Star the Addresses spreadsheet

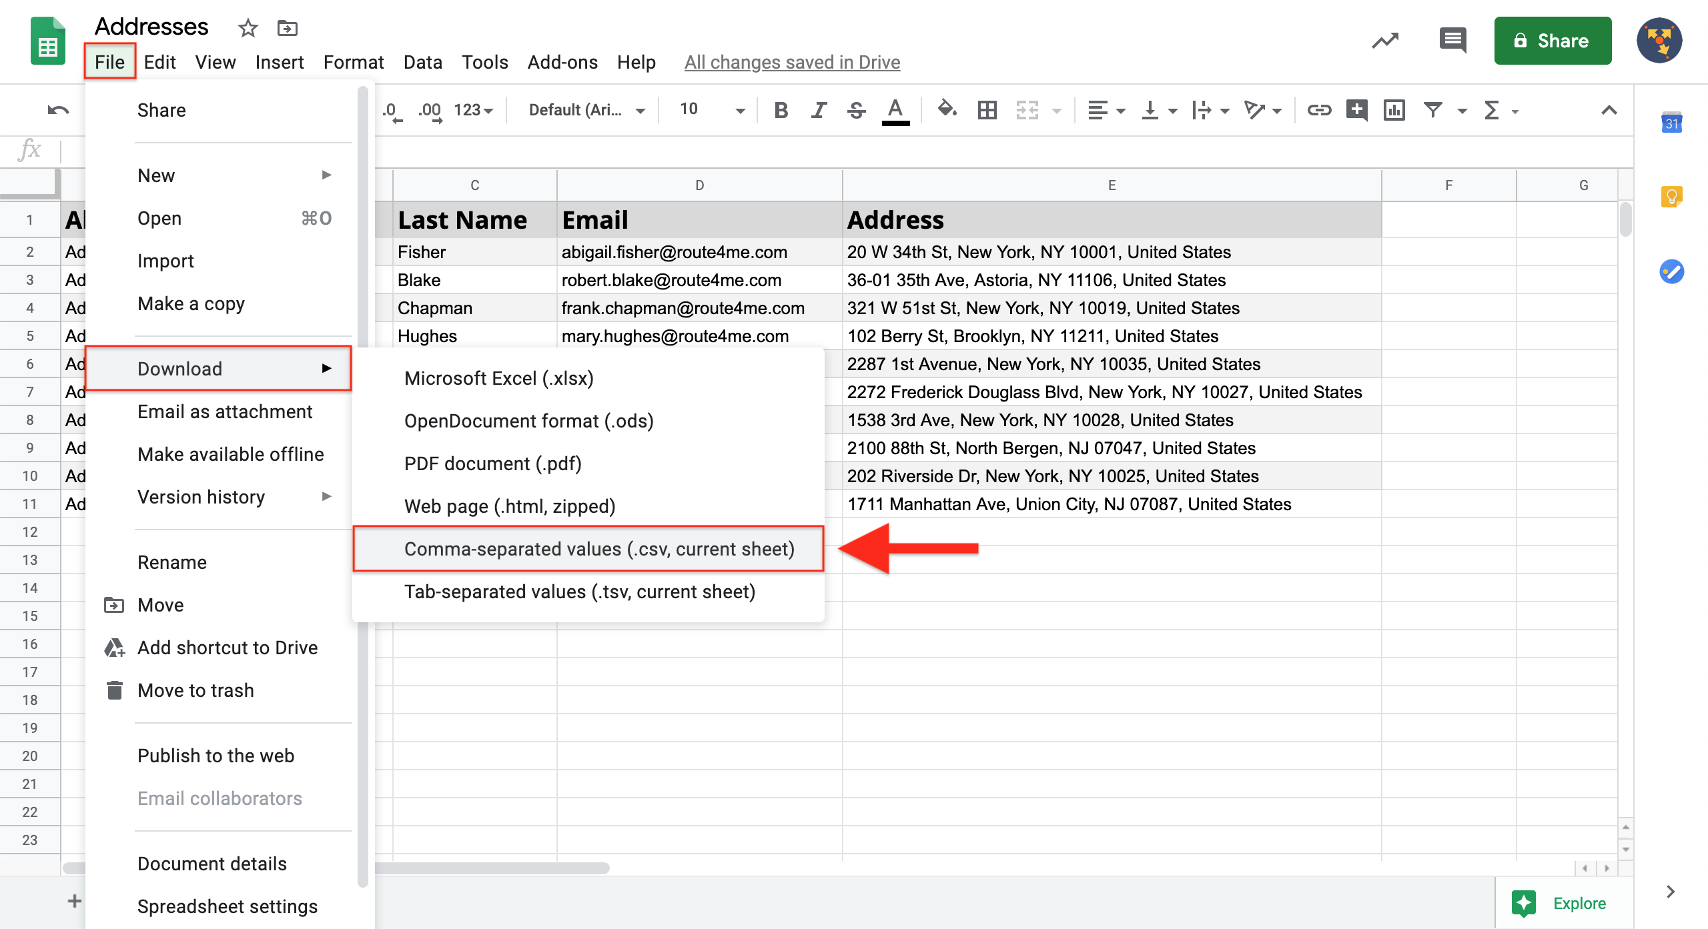[247, 28]
